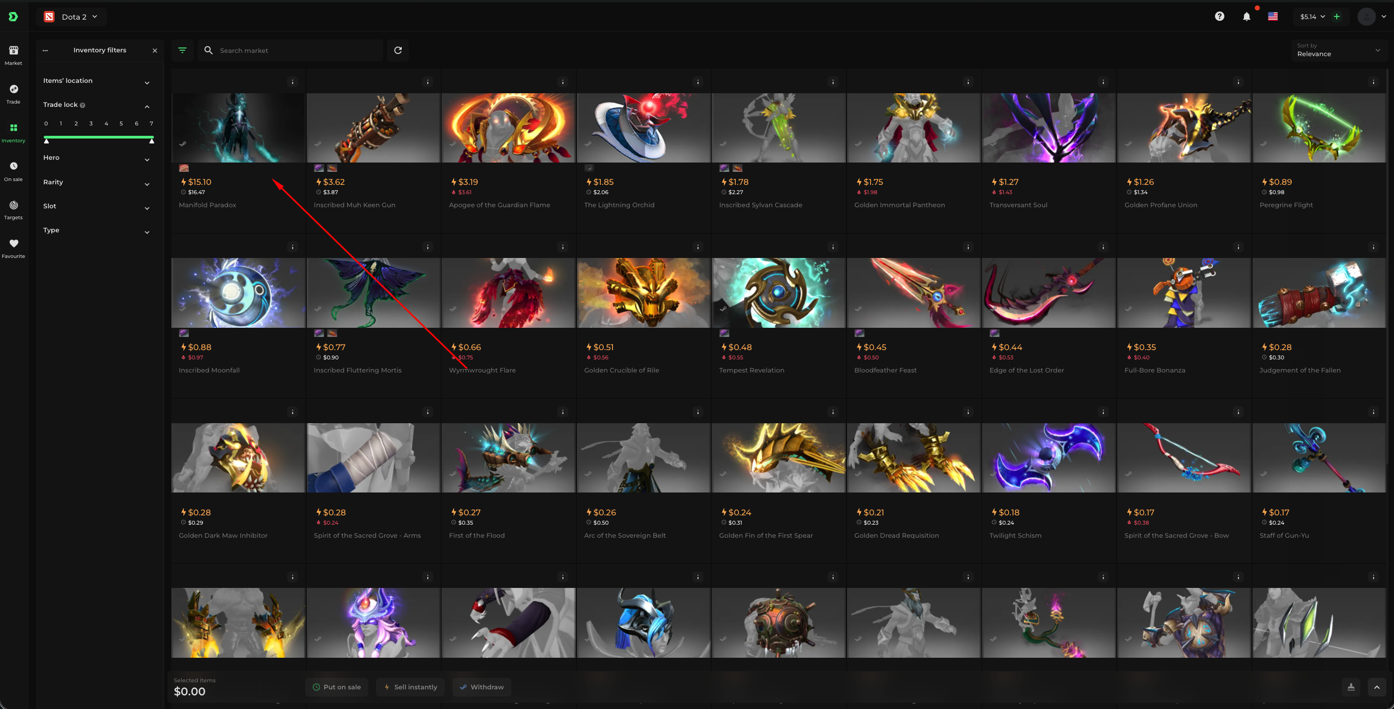The height and width of the screenshot is (709, 1394).
Task: Open the Targets section
Action: [14, 210]
